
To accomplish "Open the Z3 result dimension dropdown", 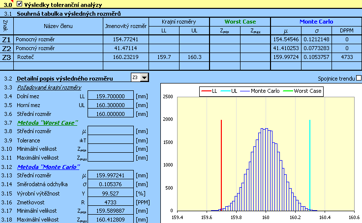I will point(145,78).
